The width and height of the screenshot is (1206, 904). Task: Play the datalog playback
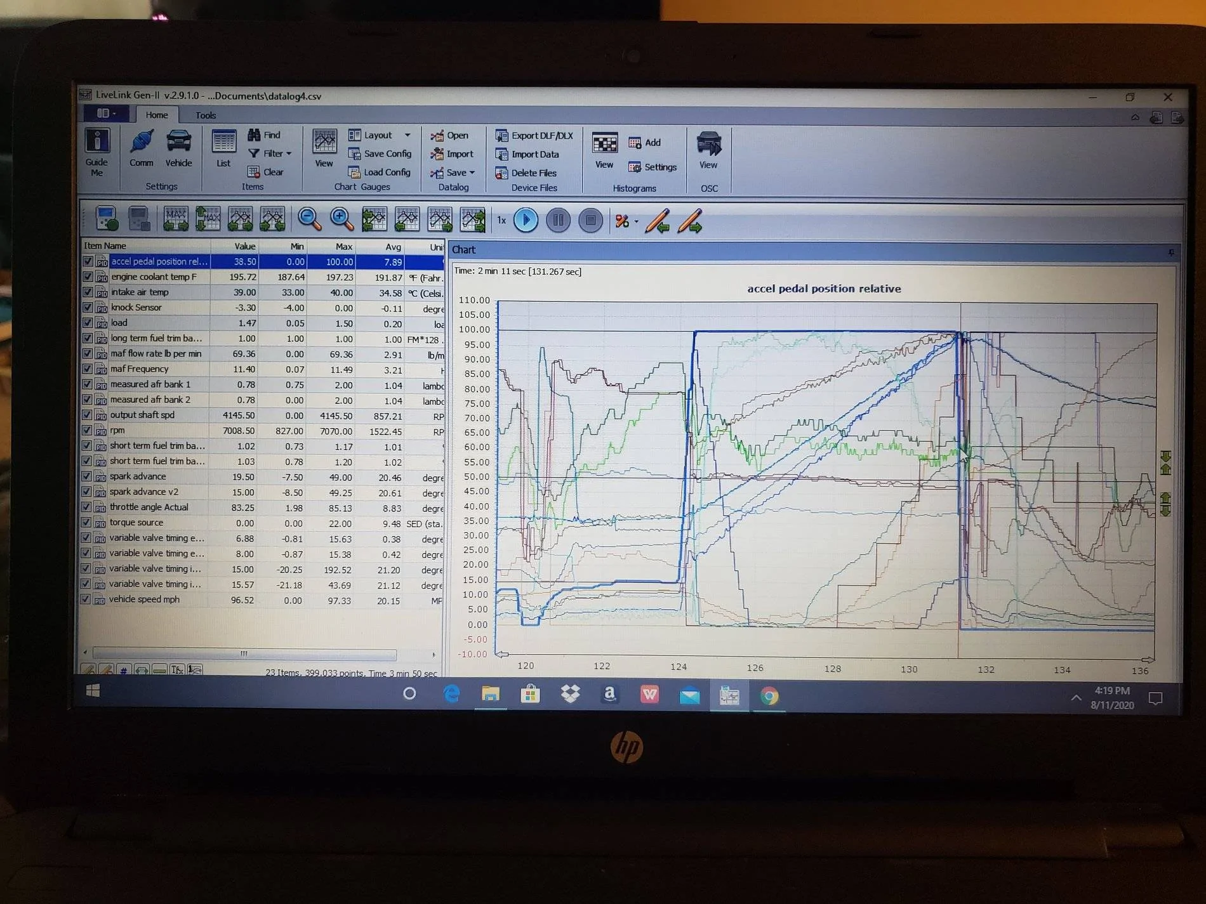pyautogui.click(x=526, y=220)
